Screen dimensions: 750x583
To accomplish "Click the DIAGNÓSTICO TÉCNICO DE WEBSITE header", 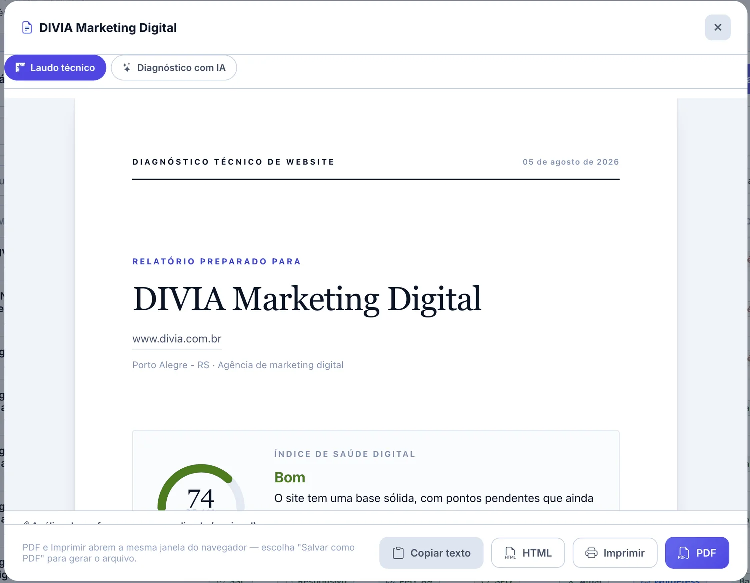I will point(233,162).
